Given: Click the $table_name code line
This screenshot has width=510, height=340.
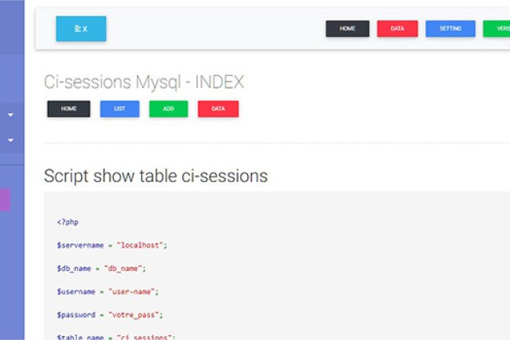Looking at the screenshot, I should tap(115, 336).
